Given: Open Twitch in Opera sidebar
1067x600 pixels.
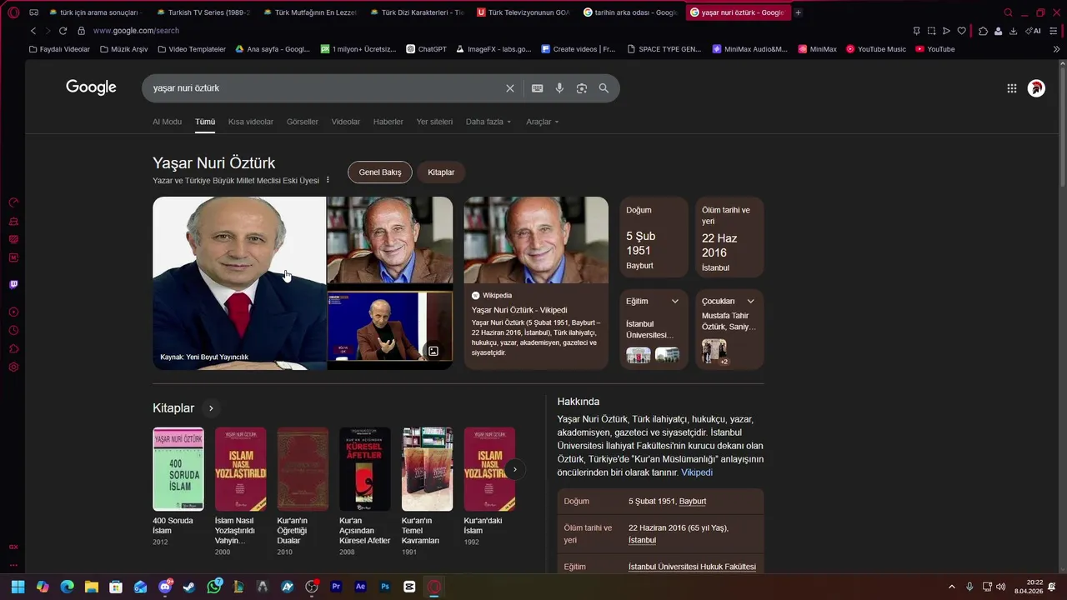Looking at the screenshot, I should (x=13, y=284).
